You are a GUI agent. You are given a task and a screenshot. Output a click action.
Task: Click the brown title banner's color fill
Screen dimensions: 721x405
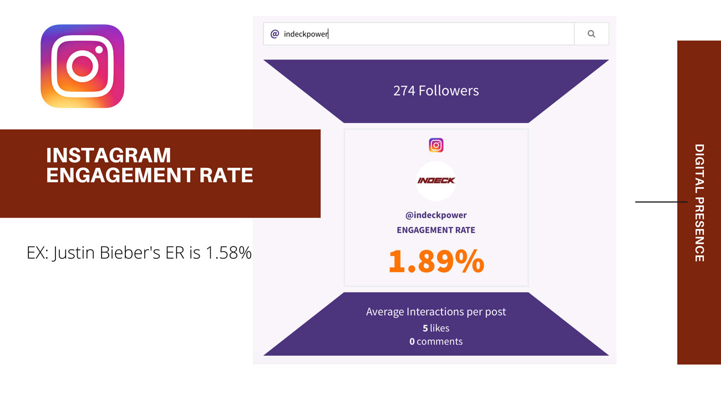pyautogui.click(x=288, y=199)
